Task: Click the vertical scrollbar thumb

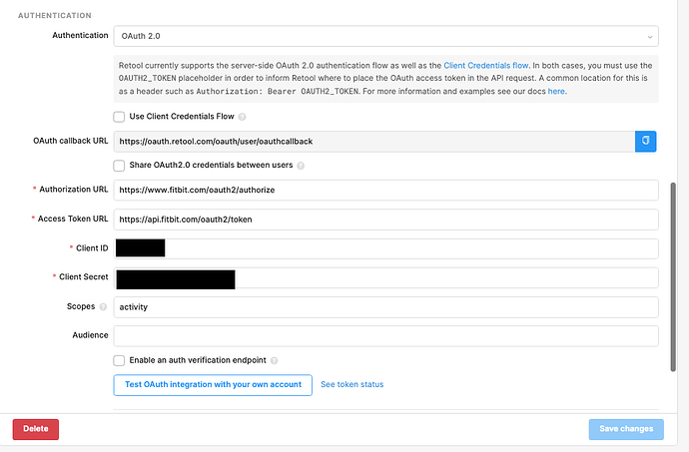Action: click(x=673, y=276)
